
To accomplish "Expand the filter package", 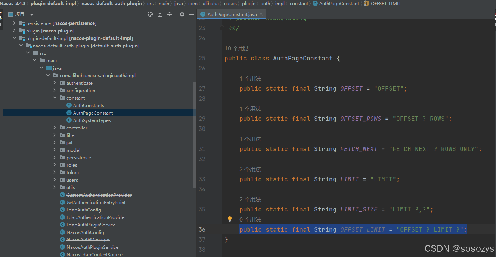I will (55, 135).
